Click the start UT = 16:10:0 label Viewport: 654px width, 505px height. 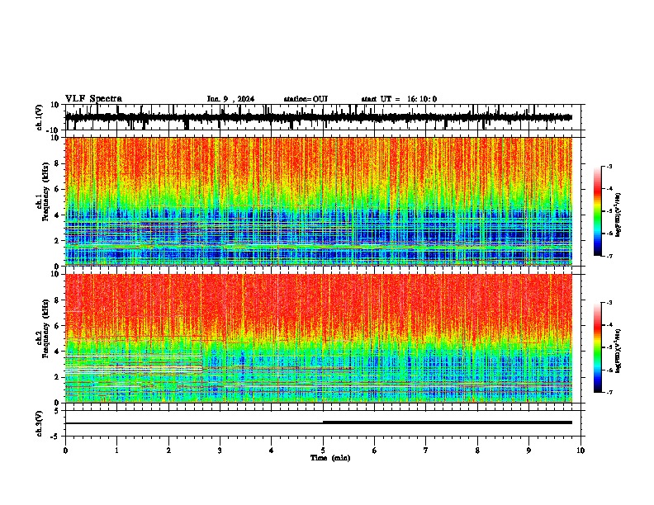pos(399,99)
